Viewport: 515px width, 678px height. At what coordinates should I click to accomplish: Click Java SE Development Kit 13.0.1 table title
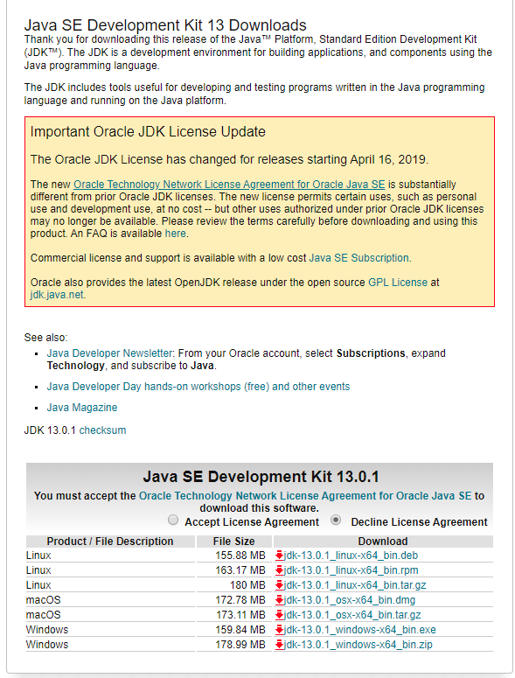tap(261, 477)
